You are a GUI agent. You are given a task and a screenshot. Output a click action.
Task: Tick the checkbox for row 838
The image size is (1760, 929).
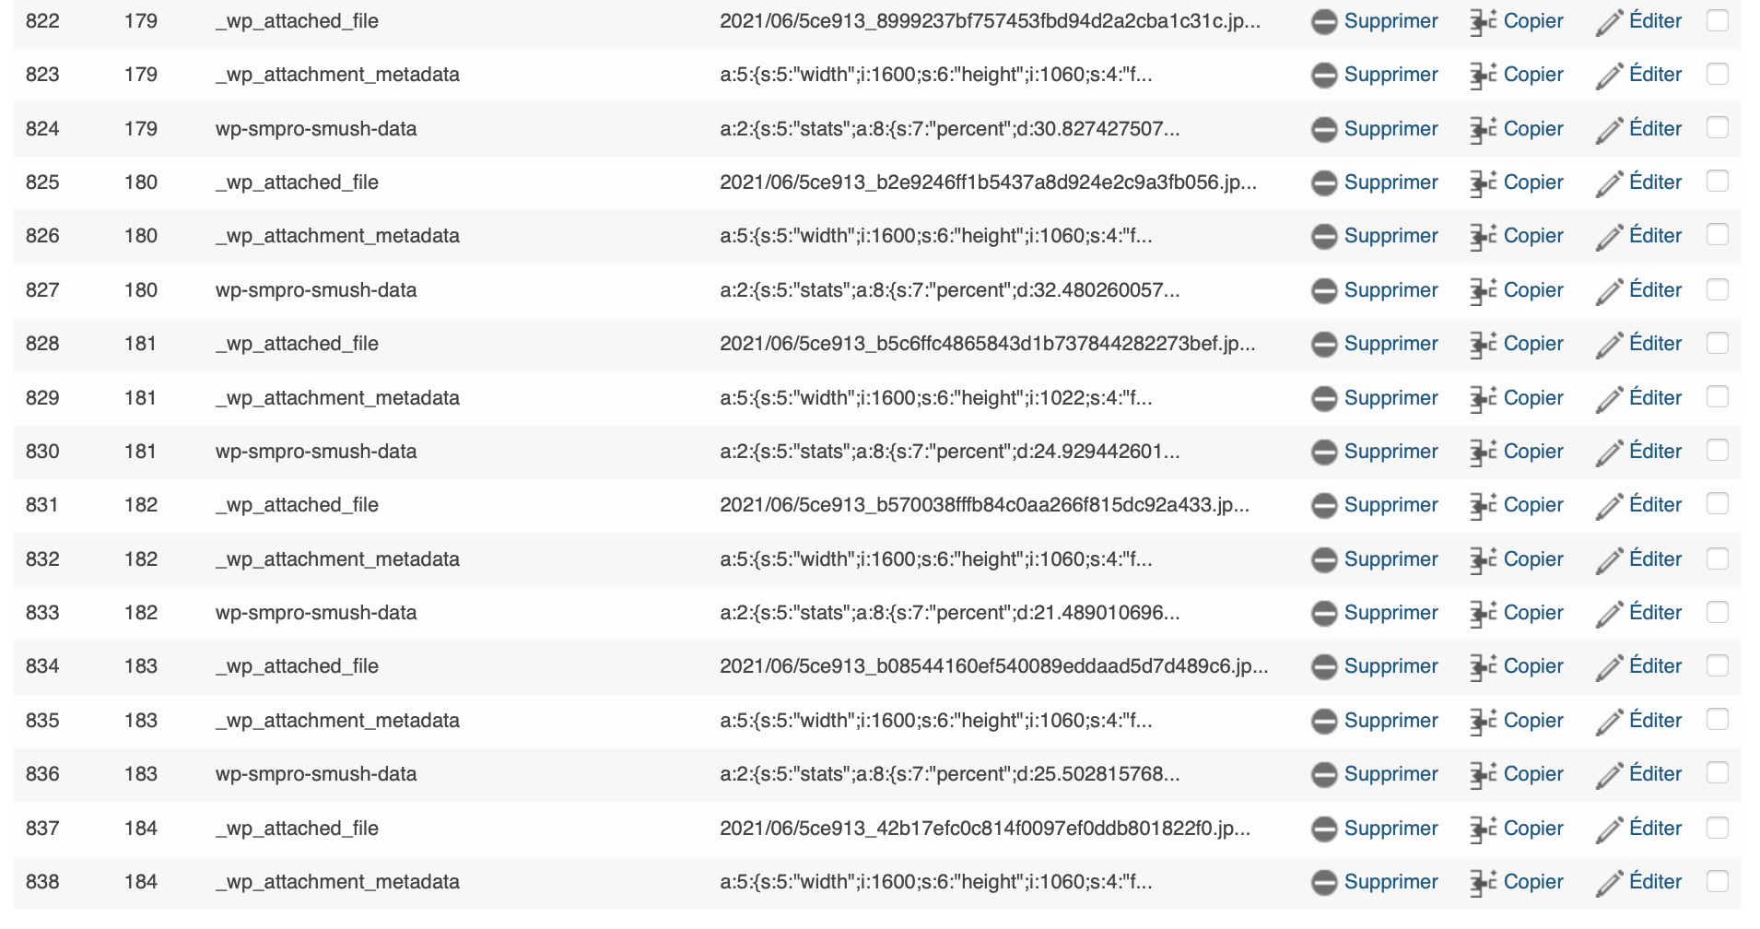pos(1717,881)
